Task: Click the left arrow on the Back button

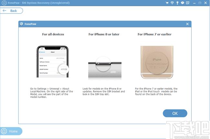Action: (5, 11)
